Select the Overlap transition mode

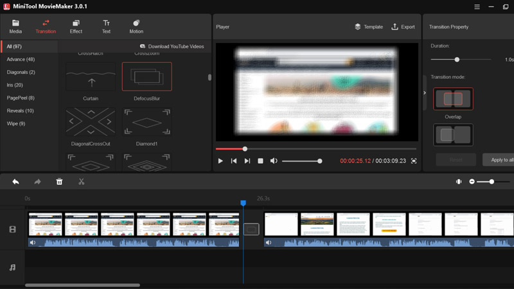(x=453, y=99)
